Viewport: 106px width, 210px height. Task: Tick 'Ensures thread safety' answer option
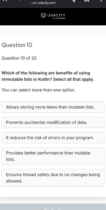53,178
